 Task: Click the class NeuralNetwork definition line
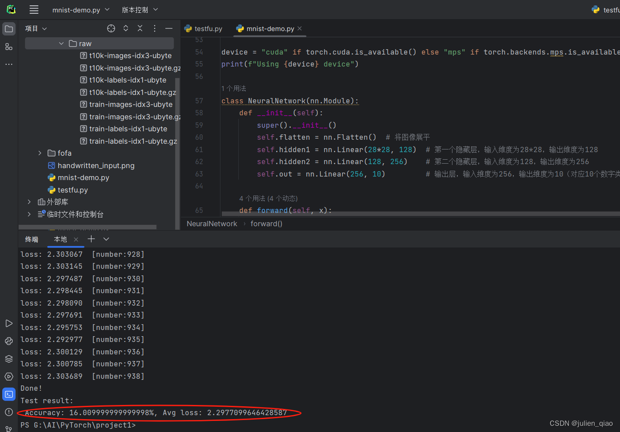[290, 101]
